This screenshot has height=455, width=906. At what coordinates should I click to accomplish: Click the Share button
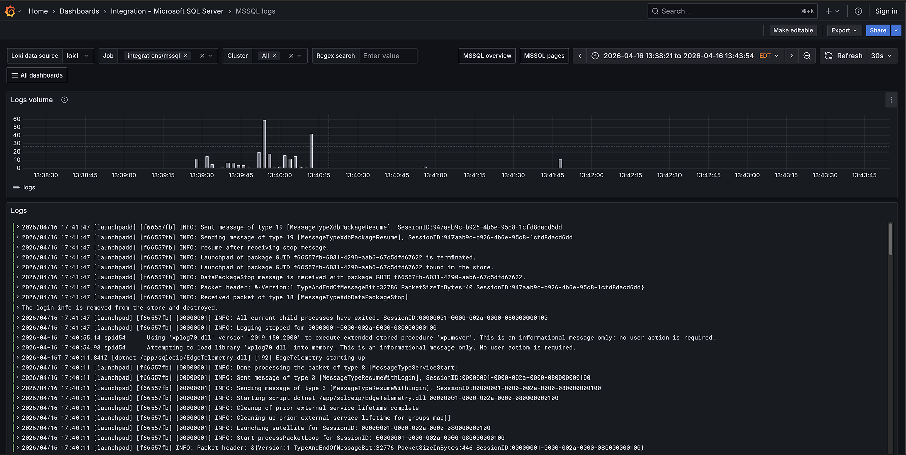878,30
